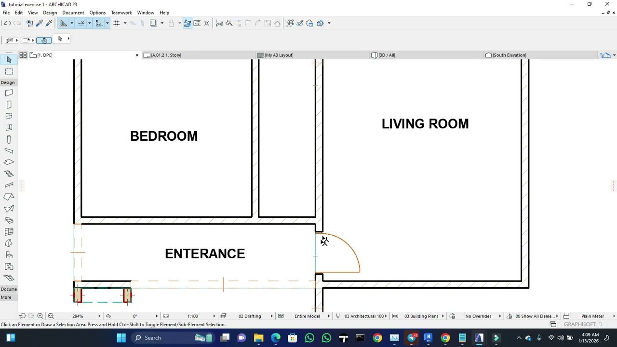Select the Marquee tool in the toolbox
The image size is (617, 347).
9,71
